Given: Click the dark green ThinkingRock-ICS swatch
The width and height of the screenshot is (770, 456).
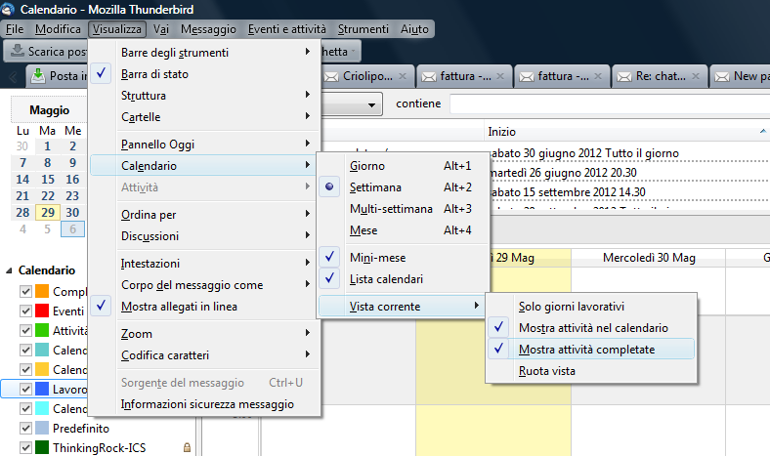Looking at the screenshot, I should [x=42, y=447].
